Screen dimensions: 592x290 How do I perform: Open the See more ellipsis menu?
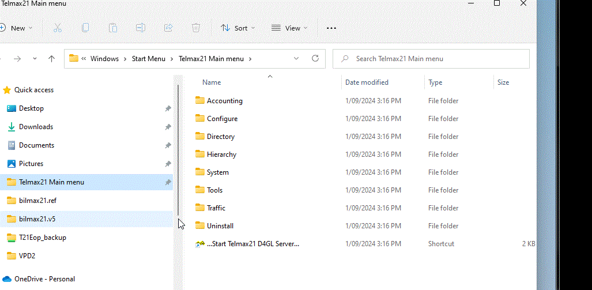pyautogui.click(x=331, y=28)
